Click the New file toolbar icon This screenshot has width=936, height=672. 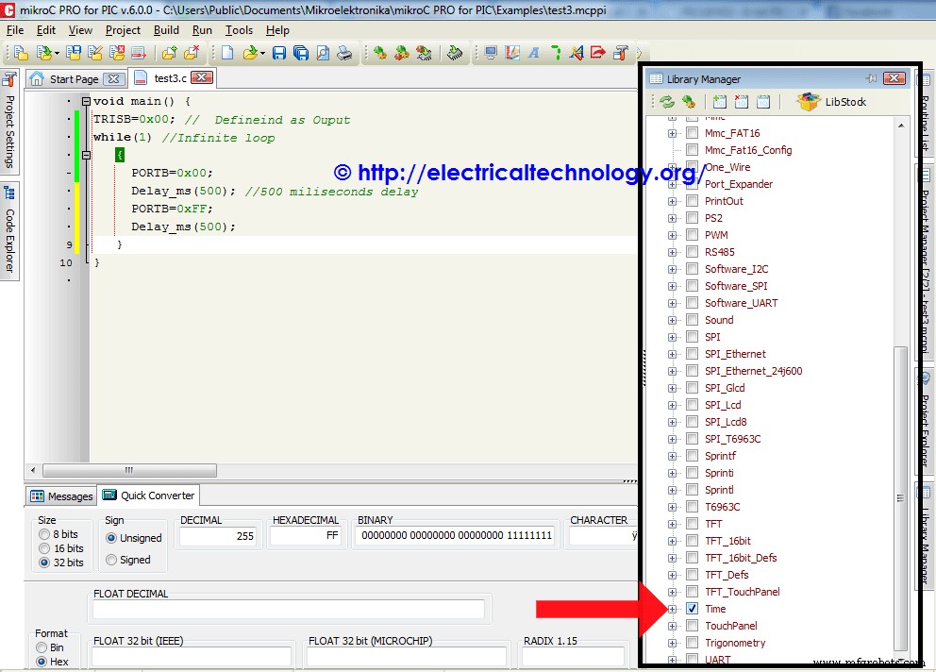click(229, 54)
